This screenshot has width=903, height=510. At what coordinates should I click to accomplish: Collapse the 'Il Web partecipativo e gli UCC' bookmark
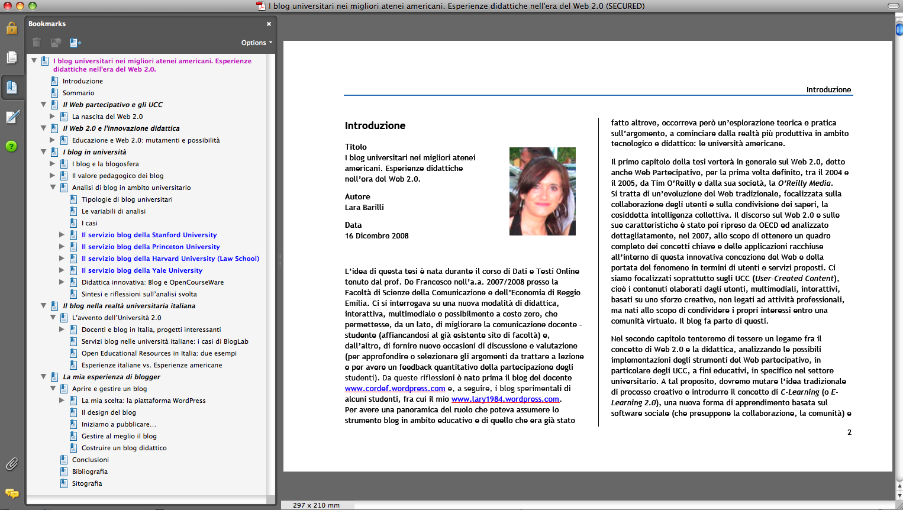point(43,105)
